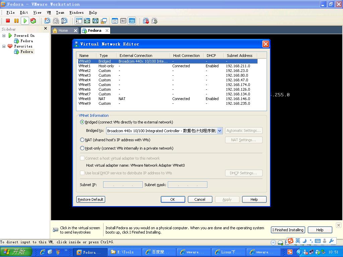This screenshot has height=257, width=343.
Task: Click the Unity windows warning icon
Action: (x=104, y=21)
